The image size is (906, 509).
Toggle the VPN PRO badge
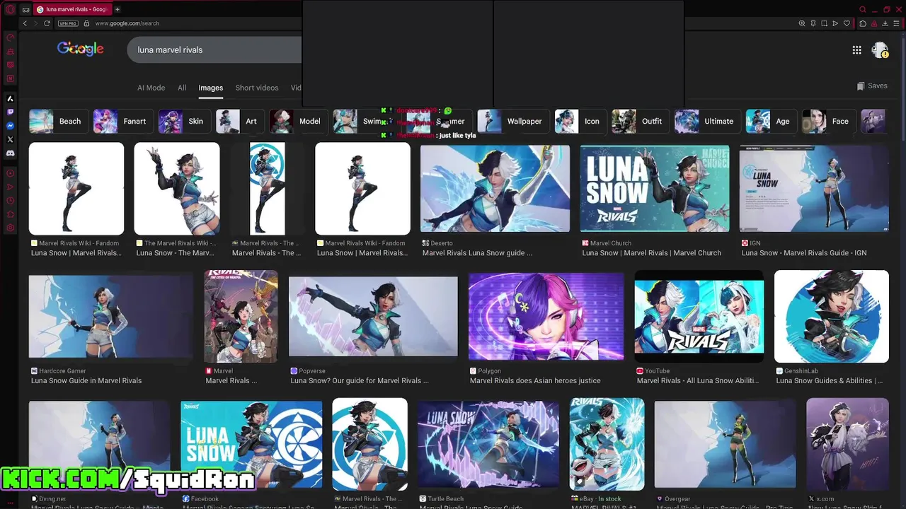pyautogui.click(x=68, y=23)
